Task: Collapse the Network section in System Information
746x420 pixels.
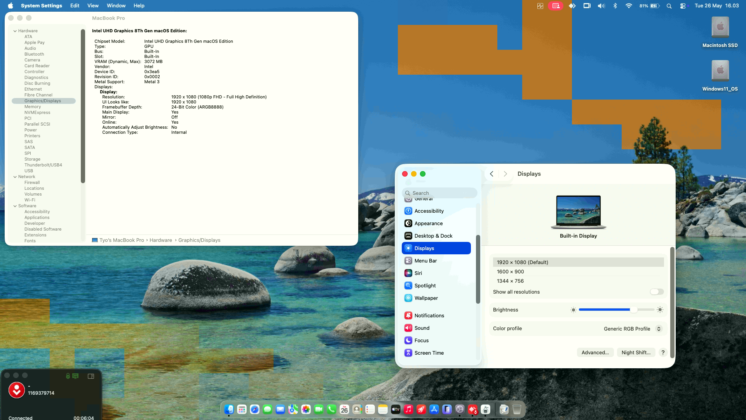Action: [x=15, y=177]
